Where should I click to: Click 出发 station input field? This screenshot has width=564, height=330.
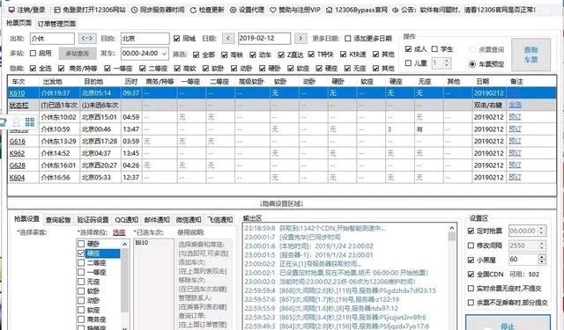pyautogui.click(x=52, y=39)
